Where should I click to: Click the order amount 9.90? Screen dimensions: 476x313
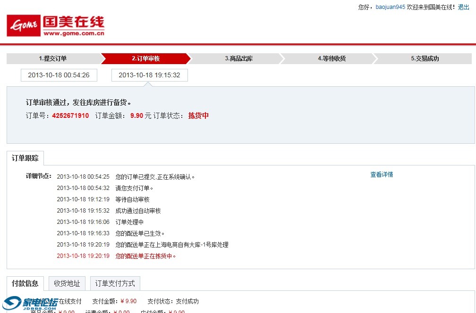136,115
